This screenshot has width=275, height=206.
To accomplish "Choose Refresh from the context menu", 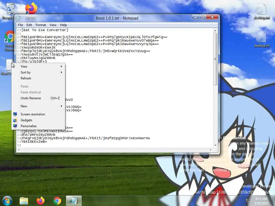I will point(38,78).
